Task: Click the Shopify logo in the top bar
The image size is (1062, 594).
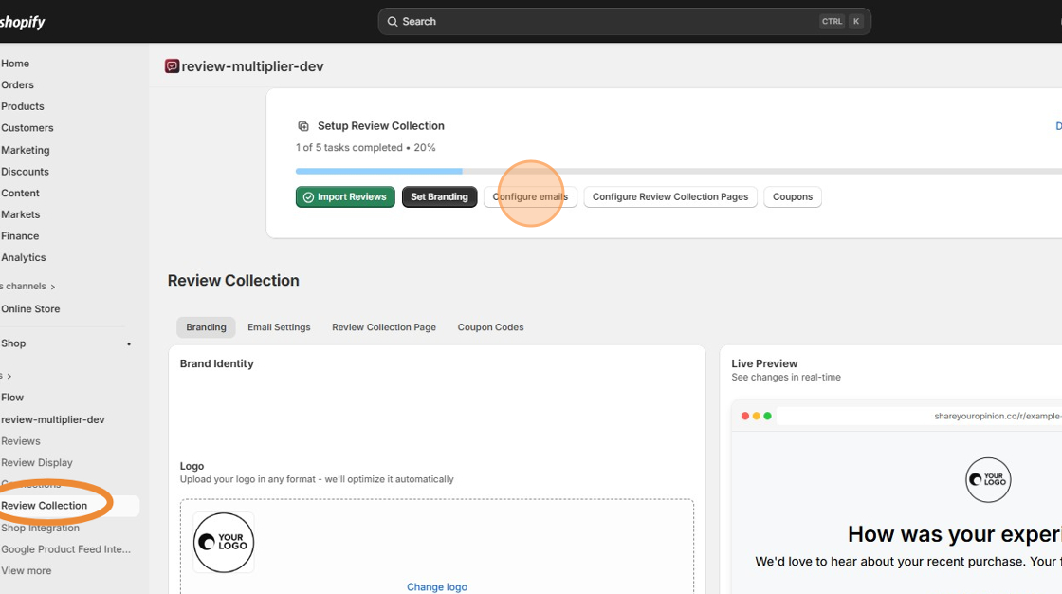Action: (x=21, y=21)
